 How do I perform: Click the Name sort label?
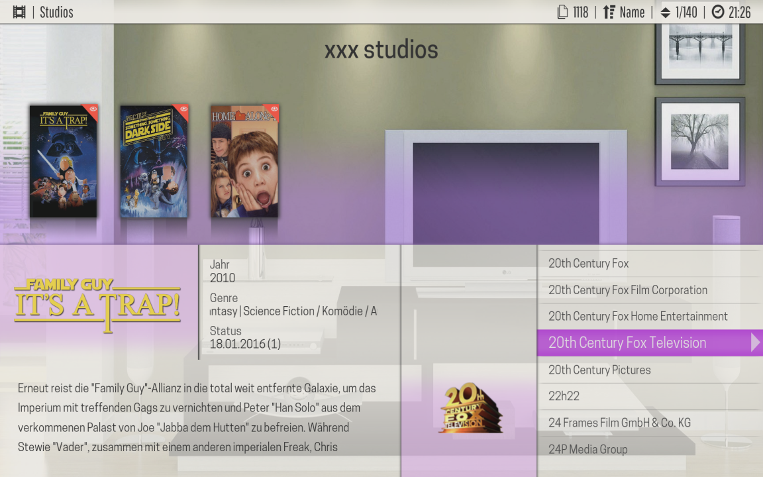tap(632, 12)
